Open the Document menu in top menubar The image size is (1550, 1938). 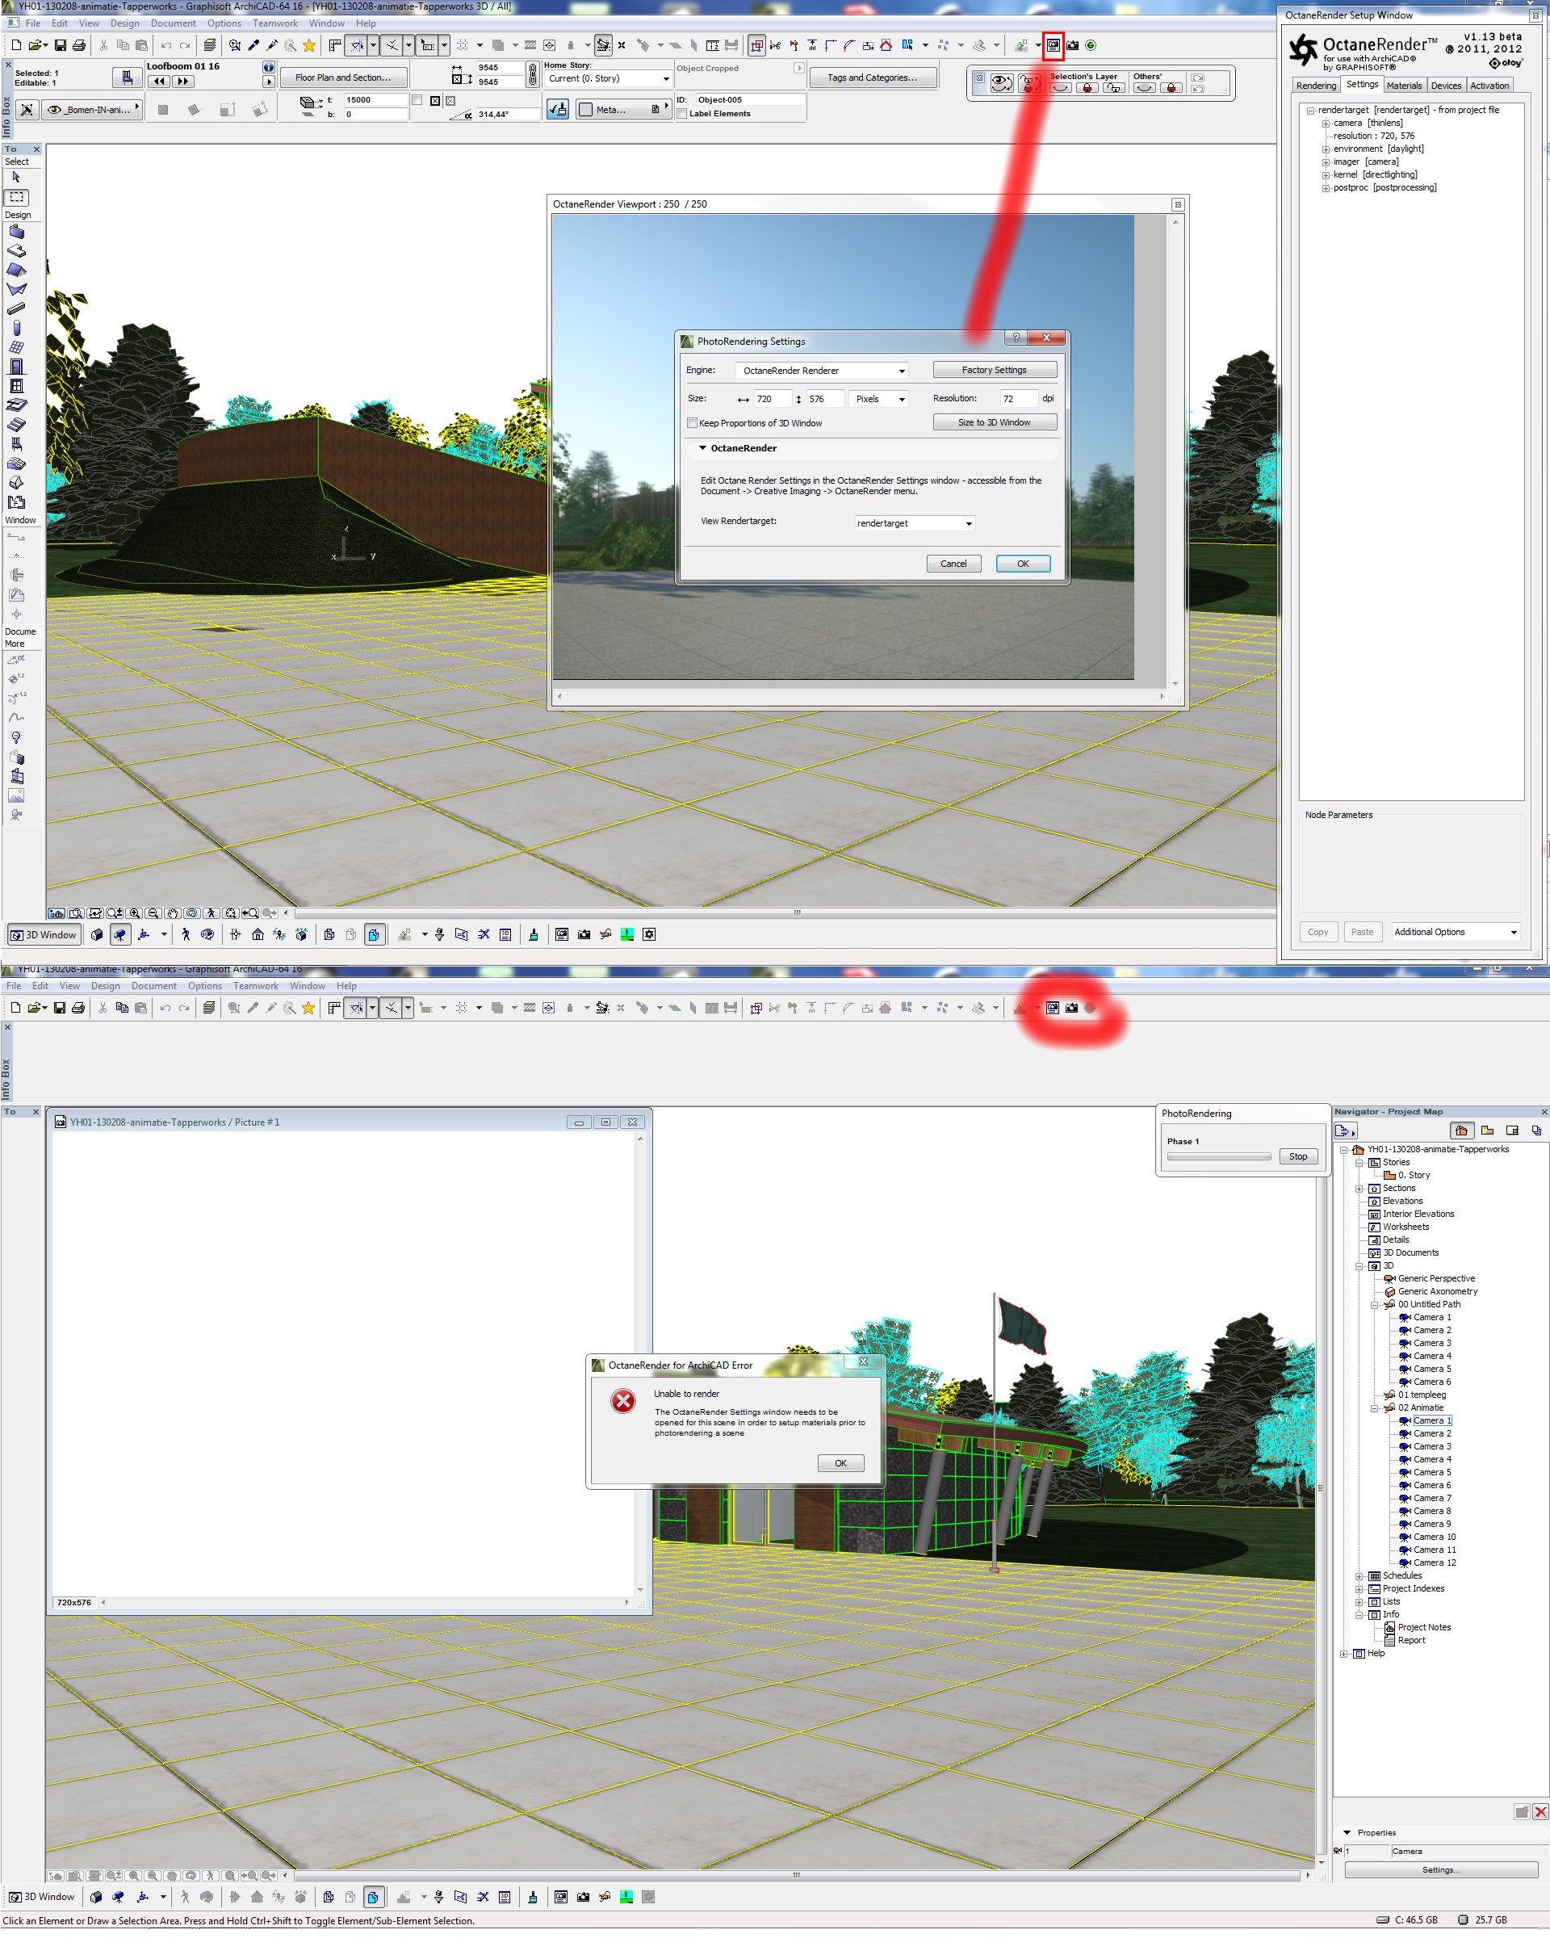point(173,23)
